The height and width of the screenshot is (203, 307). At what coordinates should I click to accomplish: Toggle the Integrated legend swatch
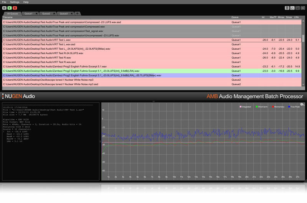tap(241, 107)
